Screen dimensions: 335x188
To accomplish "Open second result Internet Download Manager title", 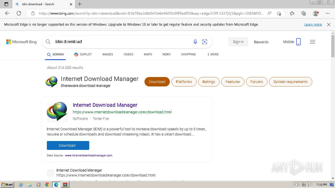I will click(x=79, y=170).
